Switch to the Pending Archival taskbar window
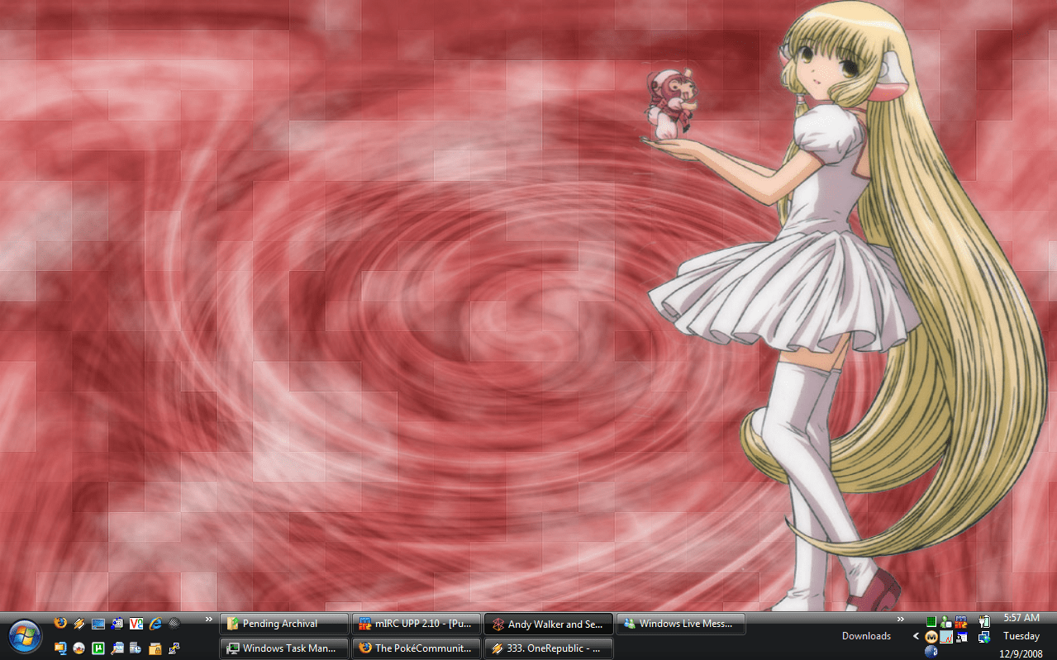 pos(284,624)
